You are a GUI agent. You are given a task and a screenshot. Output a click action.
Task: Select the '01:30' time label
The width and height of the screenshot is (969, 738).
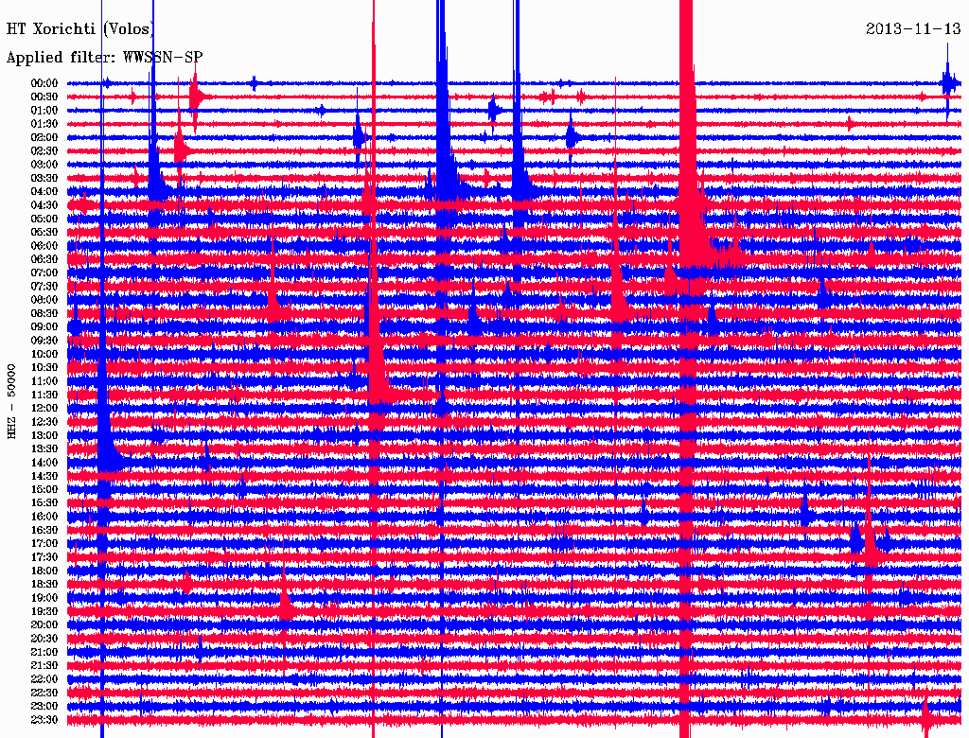pyautogui.click(x=44, y=124)
